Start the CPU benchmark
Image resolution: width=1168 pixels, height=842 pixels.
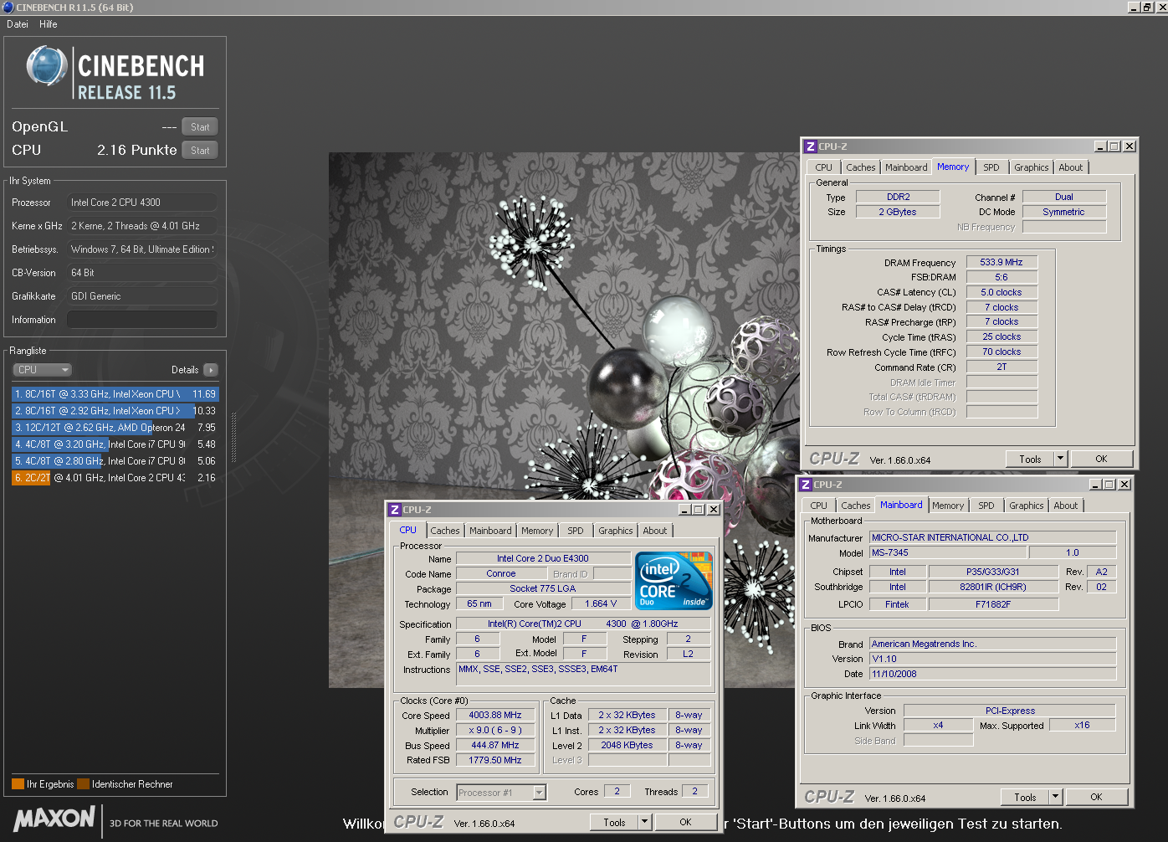pos(200,151)
